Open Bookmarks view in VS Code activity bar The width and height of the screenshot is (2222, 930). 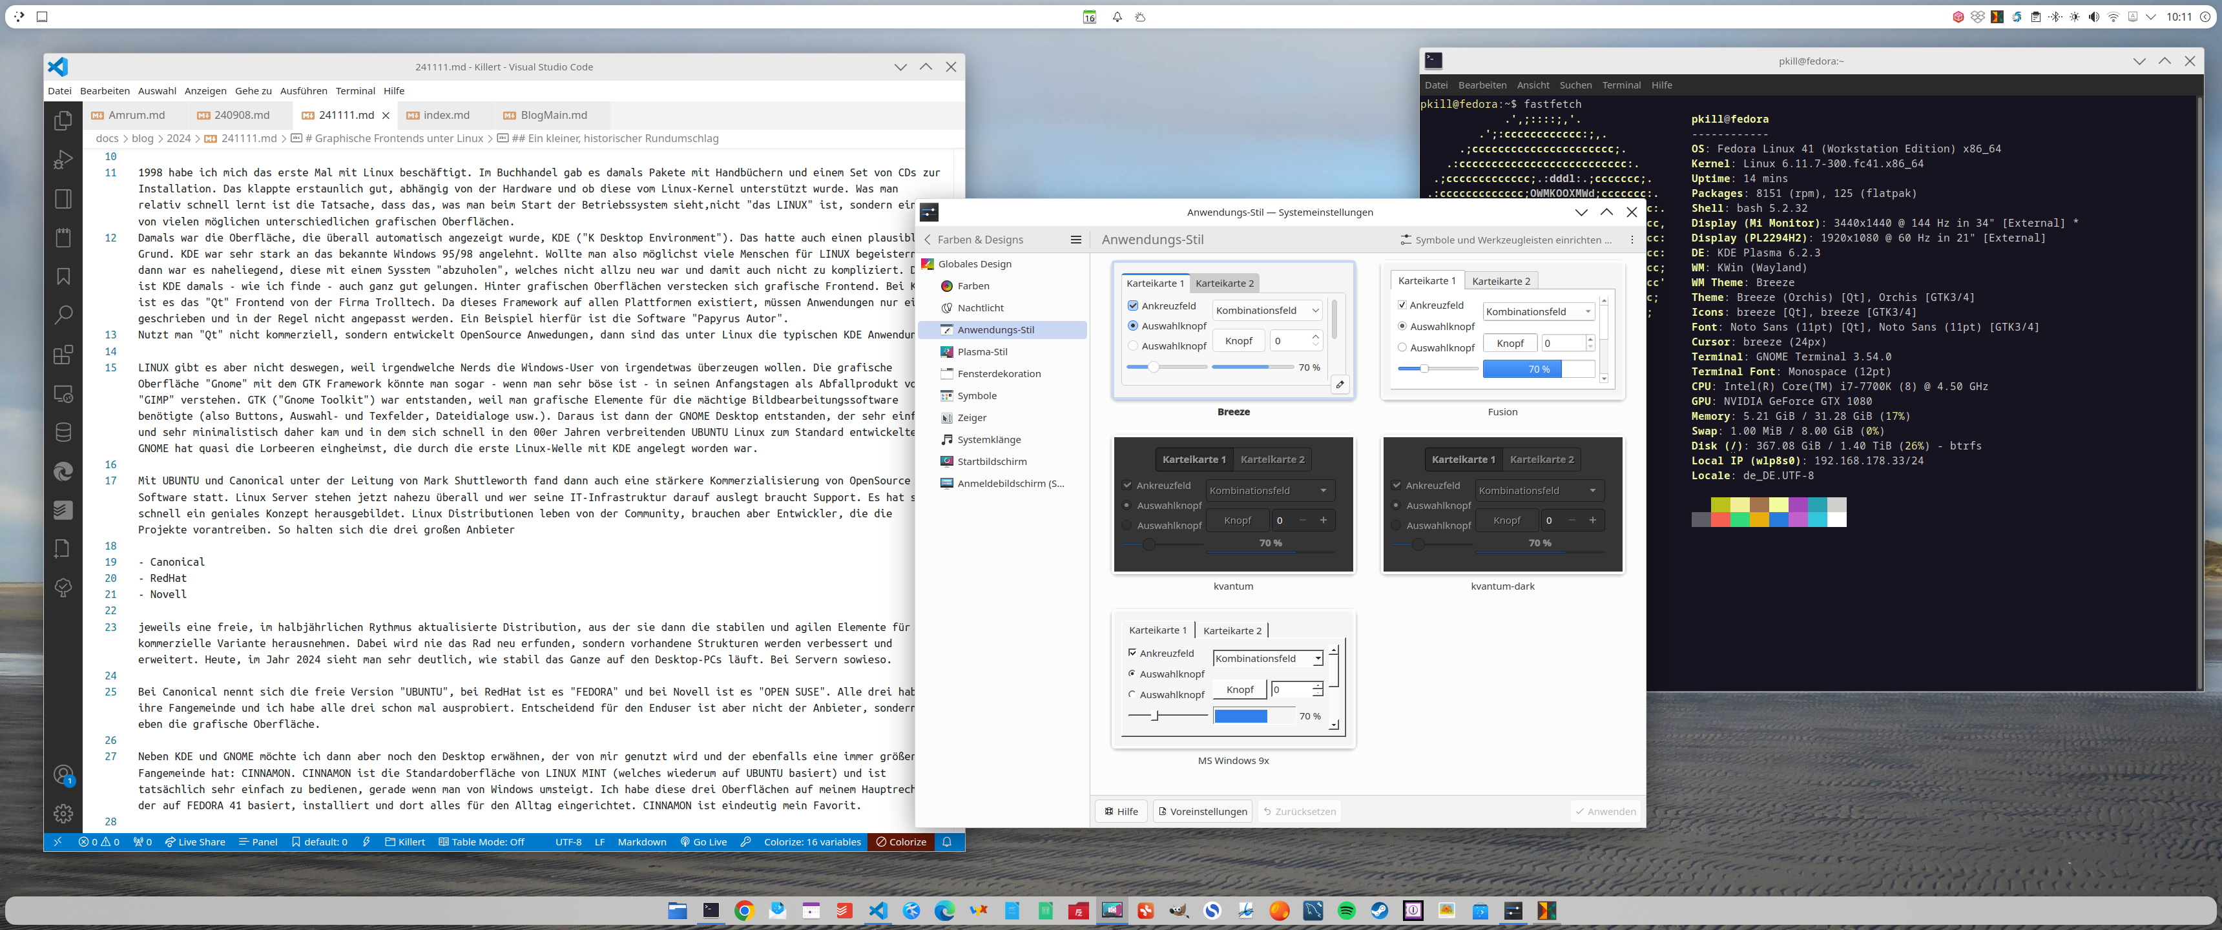point(63,276)
